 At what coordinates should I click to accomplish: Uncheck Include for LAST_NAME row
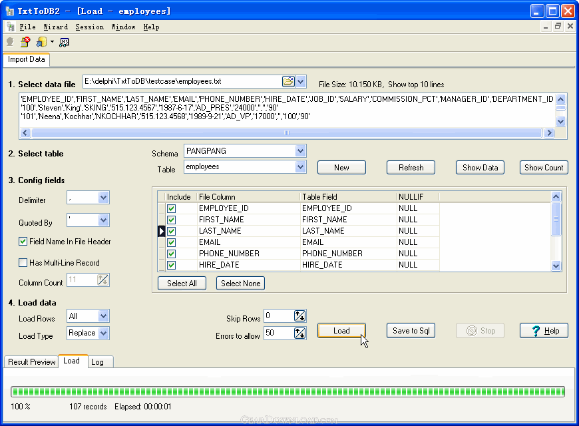pos(171,231)
